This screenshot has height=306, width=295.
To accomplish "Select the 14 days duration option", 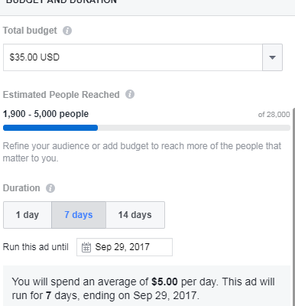I will click(135, 215).
